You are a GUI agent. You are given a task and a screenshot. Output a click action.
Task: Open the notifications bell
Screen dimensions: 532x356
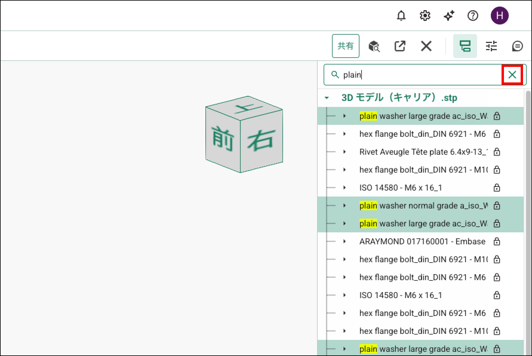(x=401, y=16)
